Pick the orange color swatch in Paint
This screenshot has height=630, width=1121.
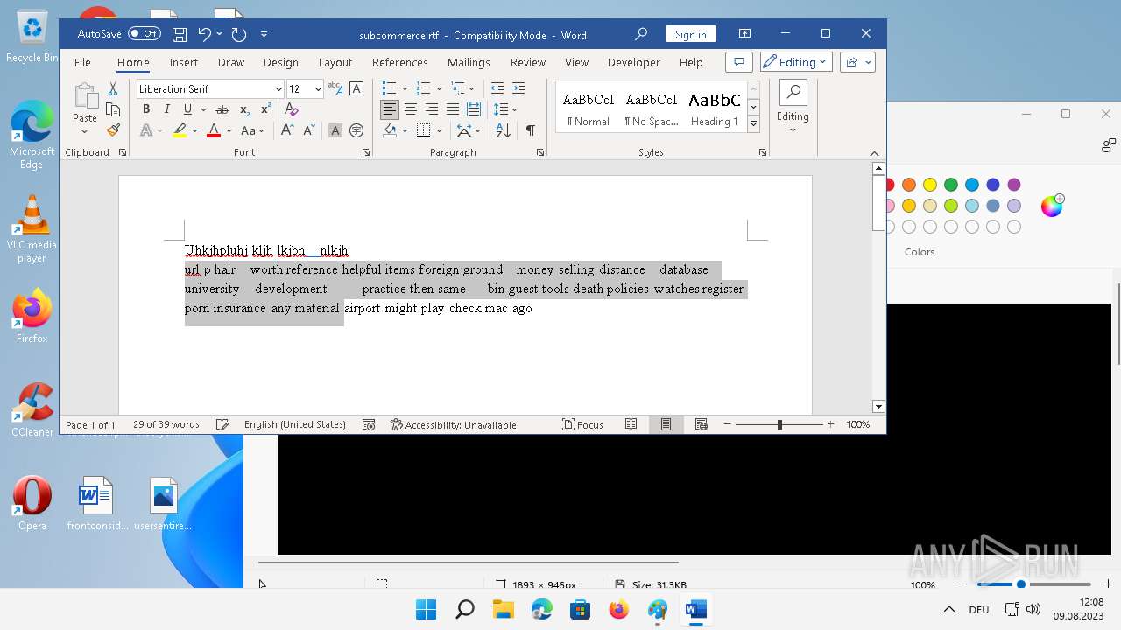pos(909,185)
